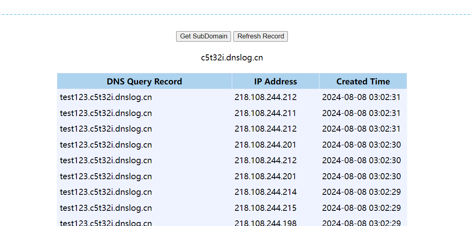Select IP address 218.108.244.198
The image size is (472, 226).
click(266, 223)
